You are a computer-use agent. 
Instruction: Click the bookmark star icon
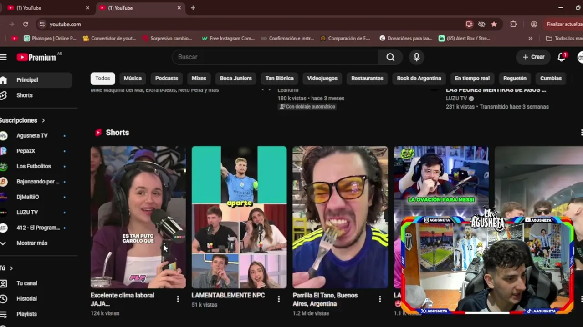pyautogui.click(x=494, y=24)
